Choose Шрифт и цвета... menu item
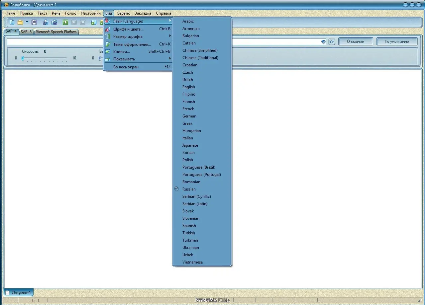The image size is (425, 305). (x=138, y=29)
